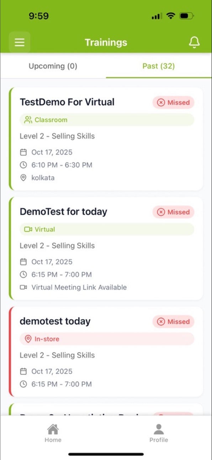Open the TestDemo For Virtual training card
Image resolution: width=212 pixels, height=460 pixels.
(106, 139)
